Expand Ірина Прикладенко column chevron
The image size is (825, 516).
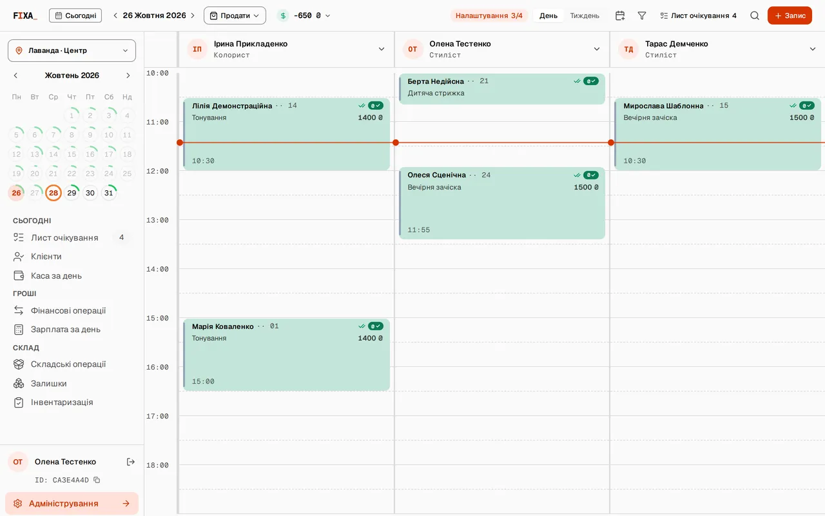(x=382, y=49)
